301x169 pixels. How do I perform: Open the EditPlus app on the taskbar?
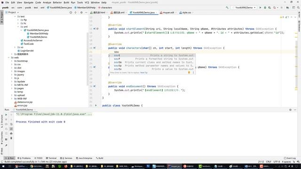point(22,166)
